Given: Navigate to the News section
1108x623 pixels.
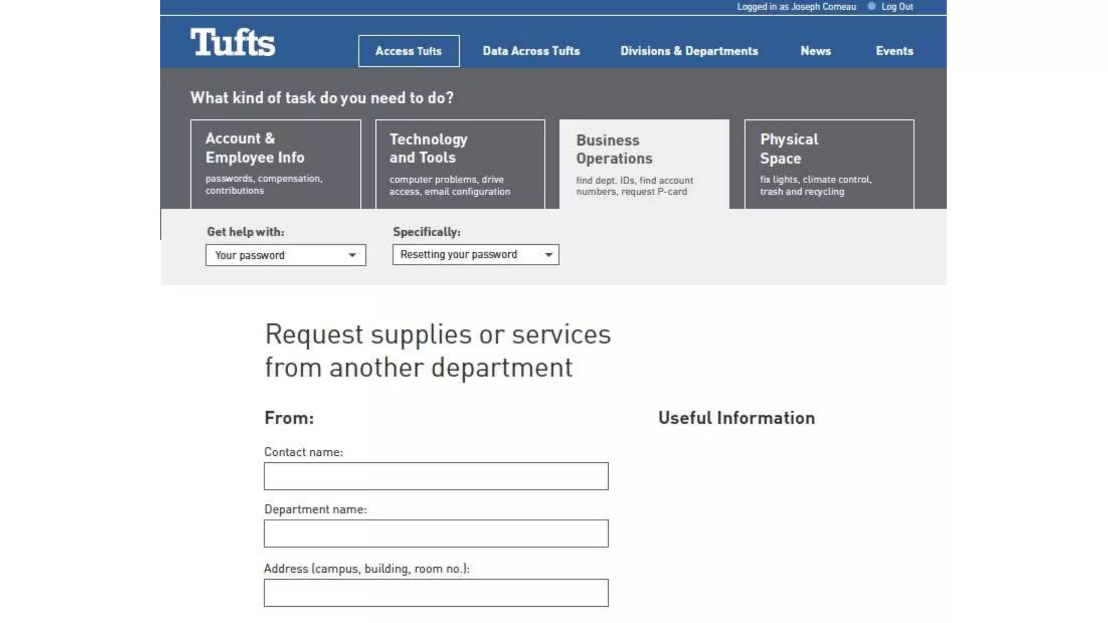Looking at the screenshot, I should 815,51.
